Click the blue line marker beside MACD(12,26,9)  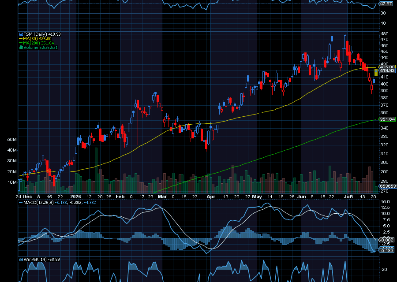pyautogui.click(x=21, y=203)
